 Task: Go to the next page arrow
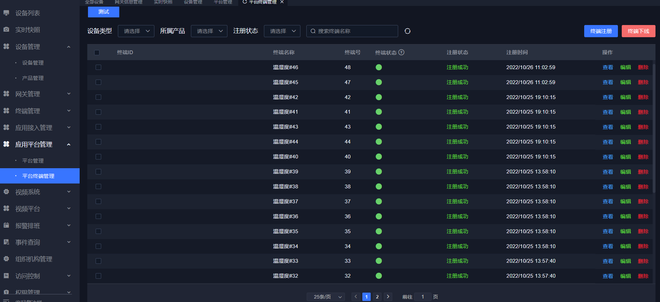coord(388,296)
